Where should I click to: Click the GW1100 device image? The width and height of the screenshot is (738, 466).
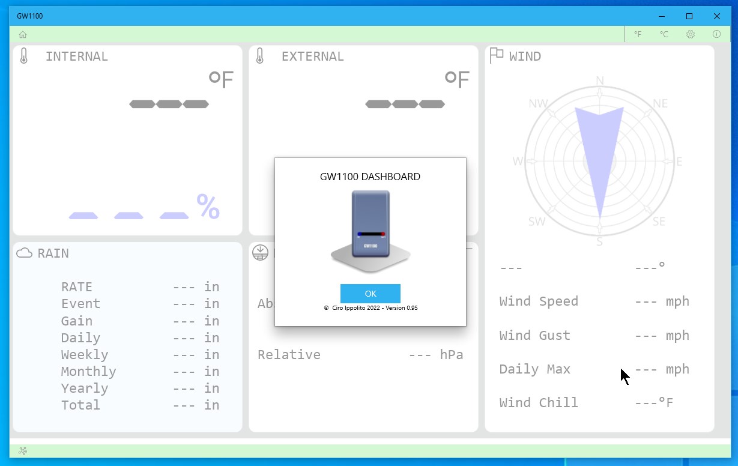(x=371, y=232)
